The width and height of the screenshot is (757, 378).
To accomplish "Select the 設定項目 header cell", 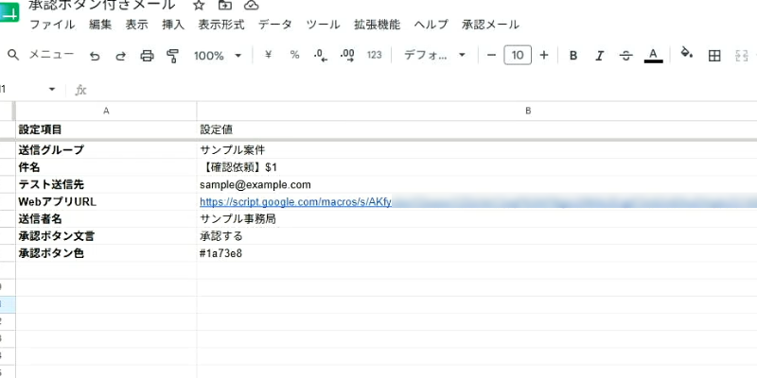I will 106,129.
